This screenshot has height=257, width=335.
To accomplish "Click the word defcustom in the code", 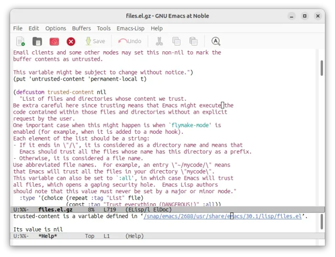I will [x=30, y=92].
